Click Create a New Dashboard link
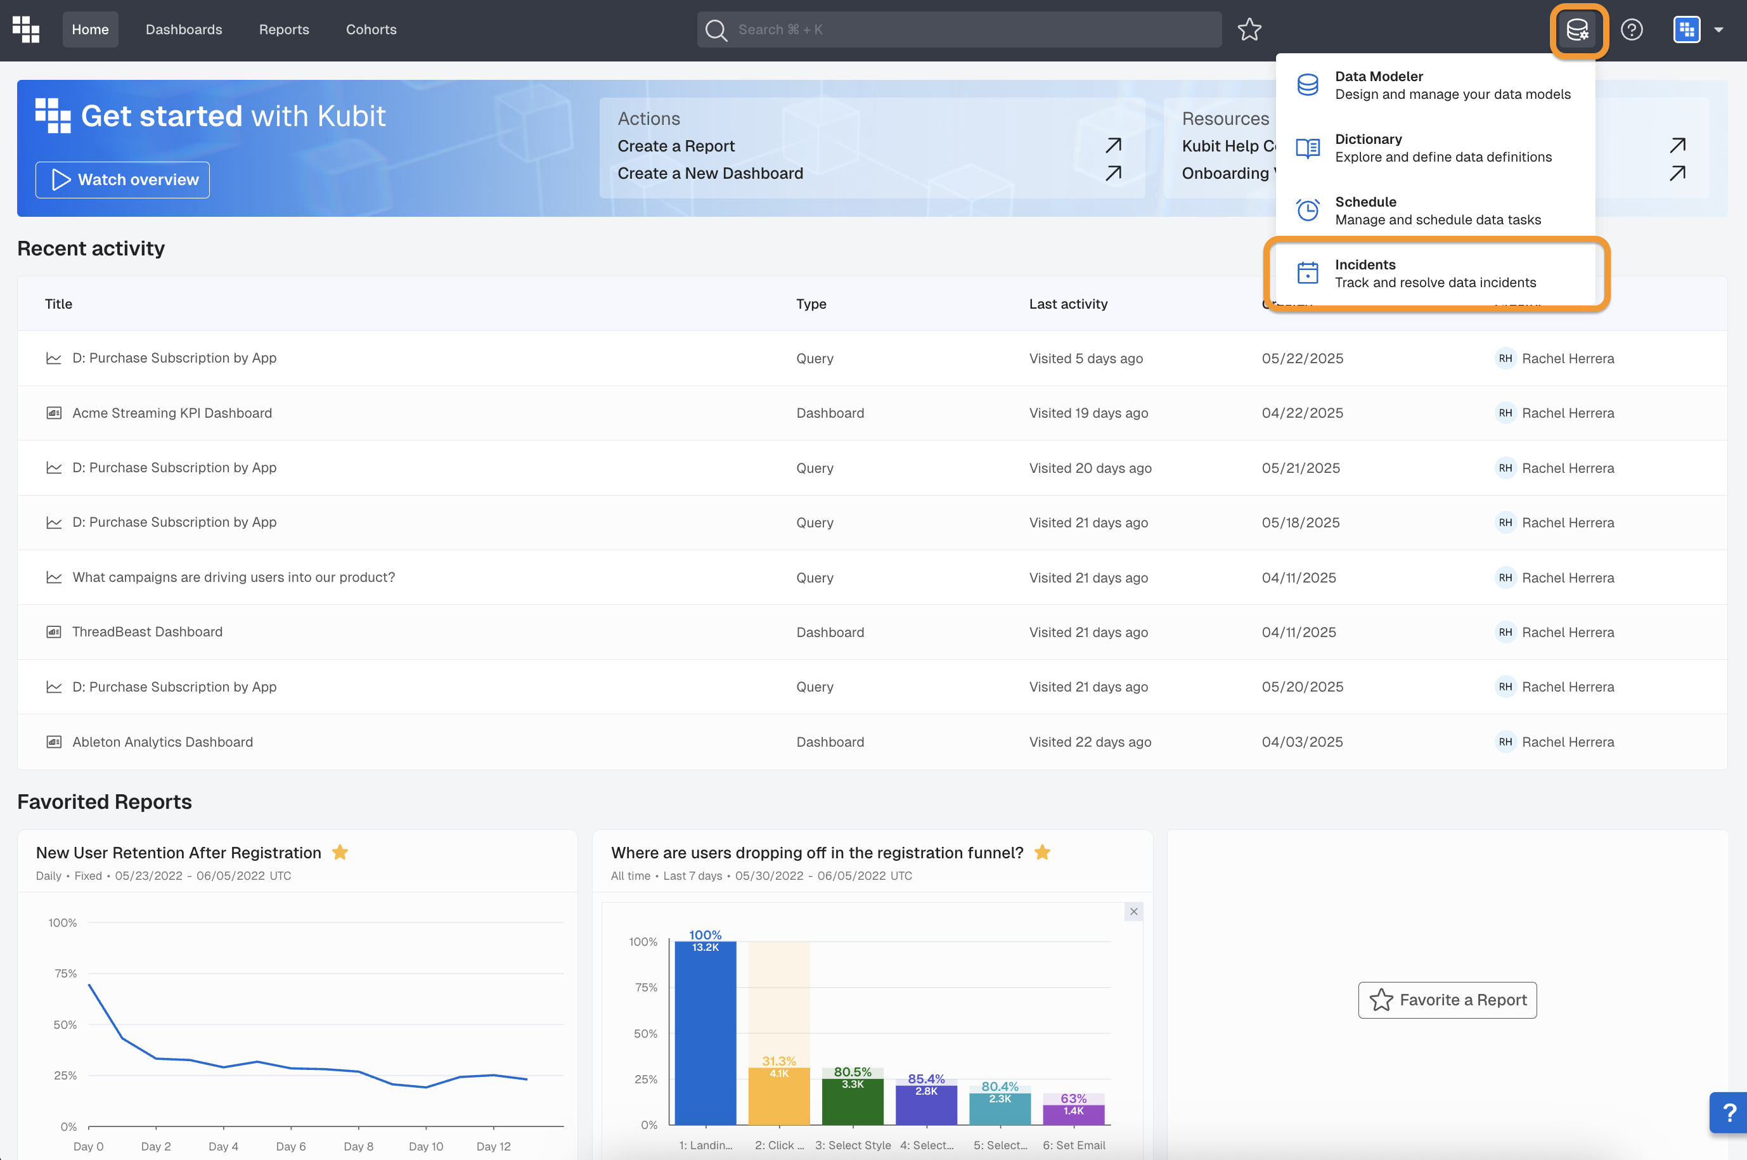Image resolution: width=1747 pixels, height=1160 pixels. (710, 173)
